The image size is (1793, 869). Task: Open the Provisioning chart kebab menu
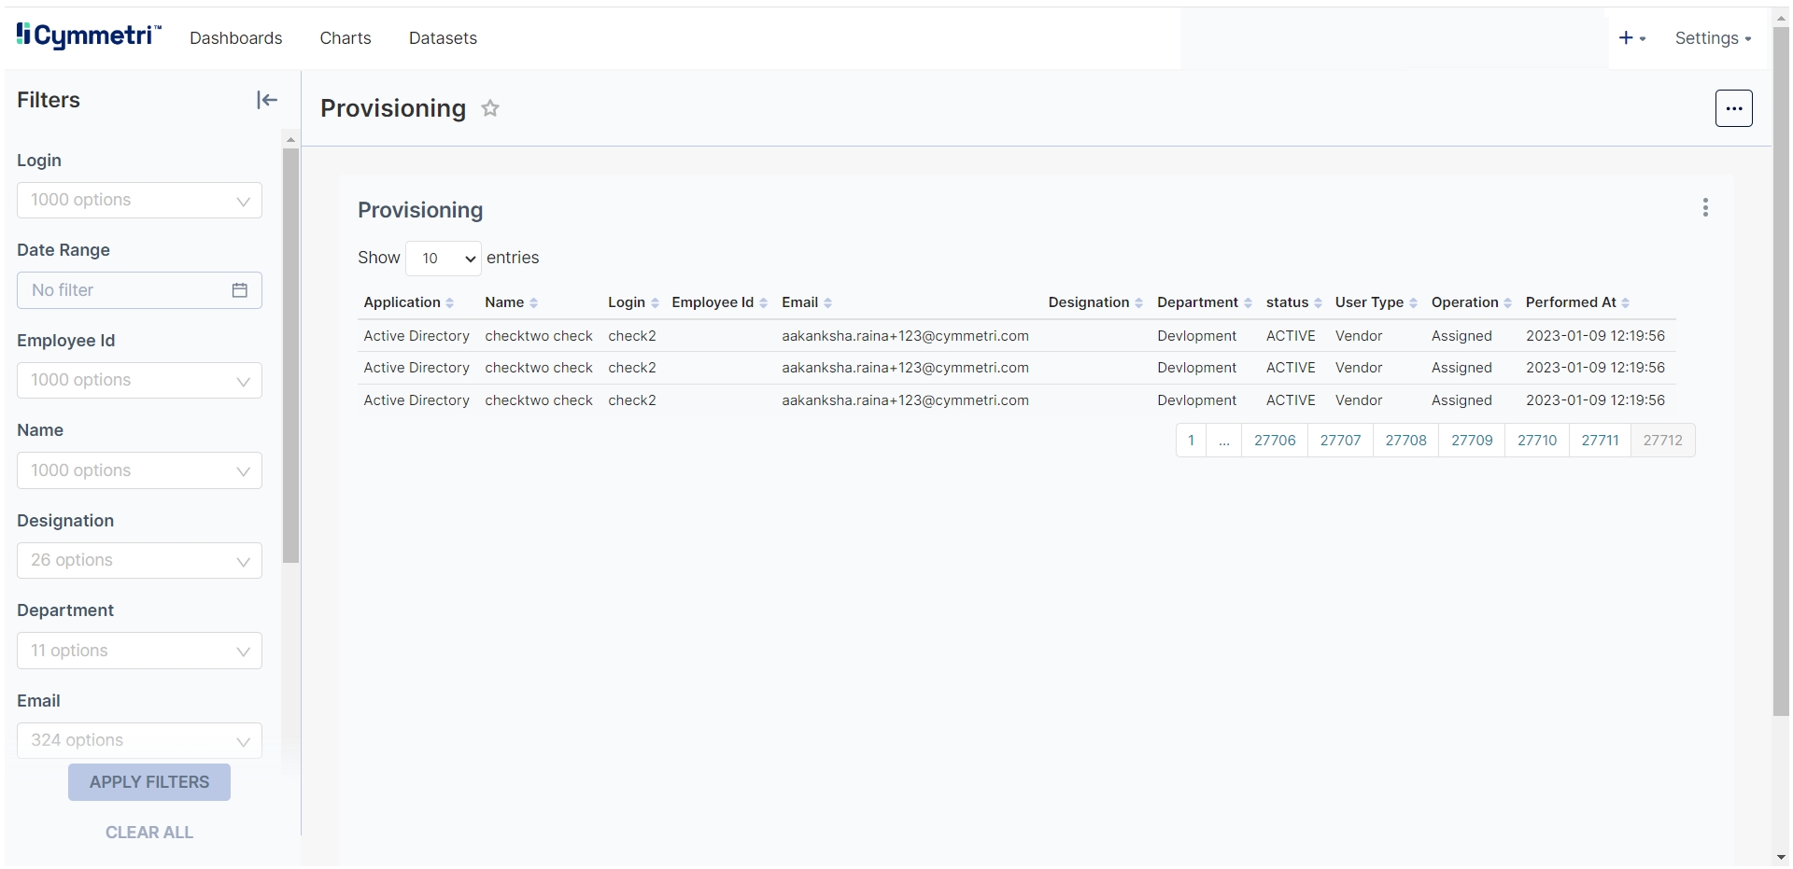(1705, 207)
